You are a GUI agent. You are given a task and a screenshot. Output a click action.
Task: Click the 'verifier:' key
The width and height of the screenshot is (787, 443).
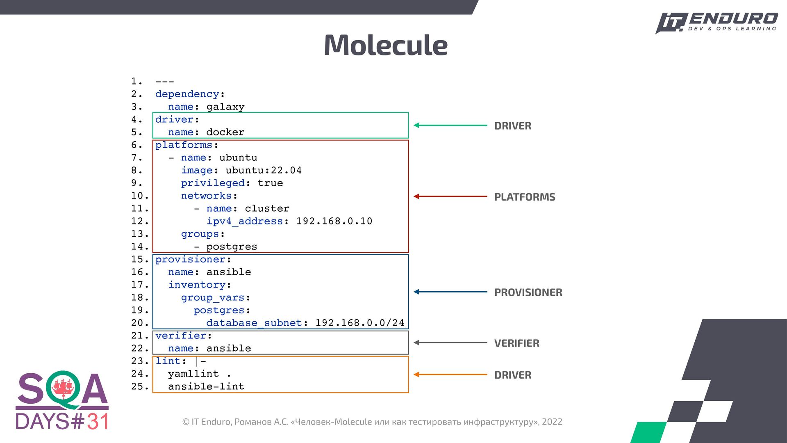(184, 336)
